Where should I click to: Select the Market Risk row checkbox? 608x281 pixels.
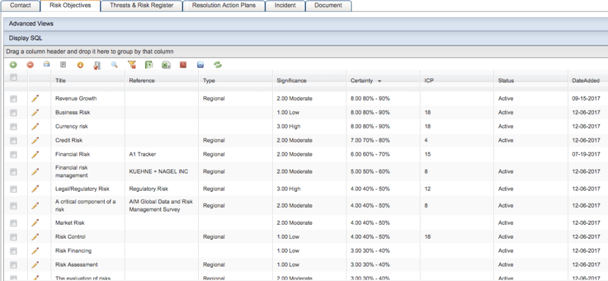point(13,223)
